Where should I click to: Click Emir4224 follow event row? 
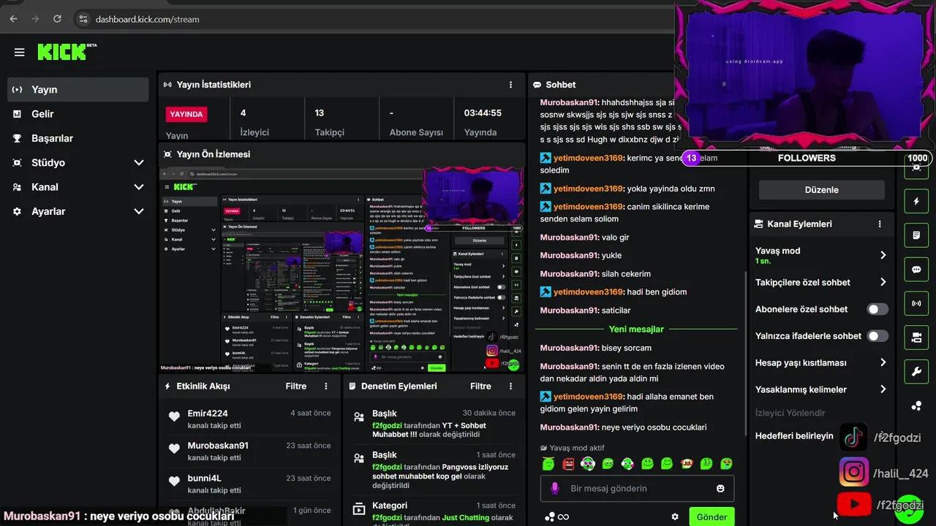(x=250, y=419)
